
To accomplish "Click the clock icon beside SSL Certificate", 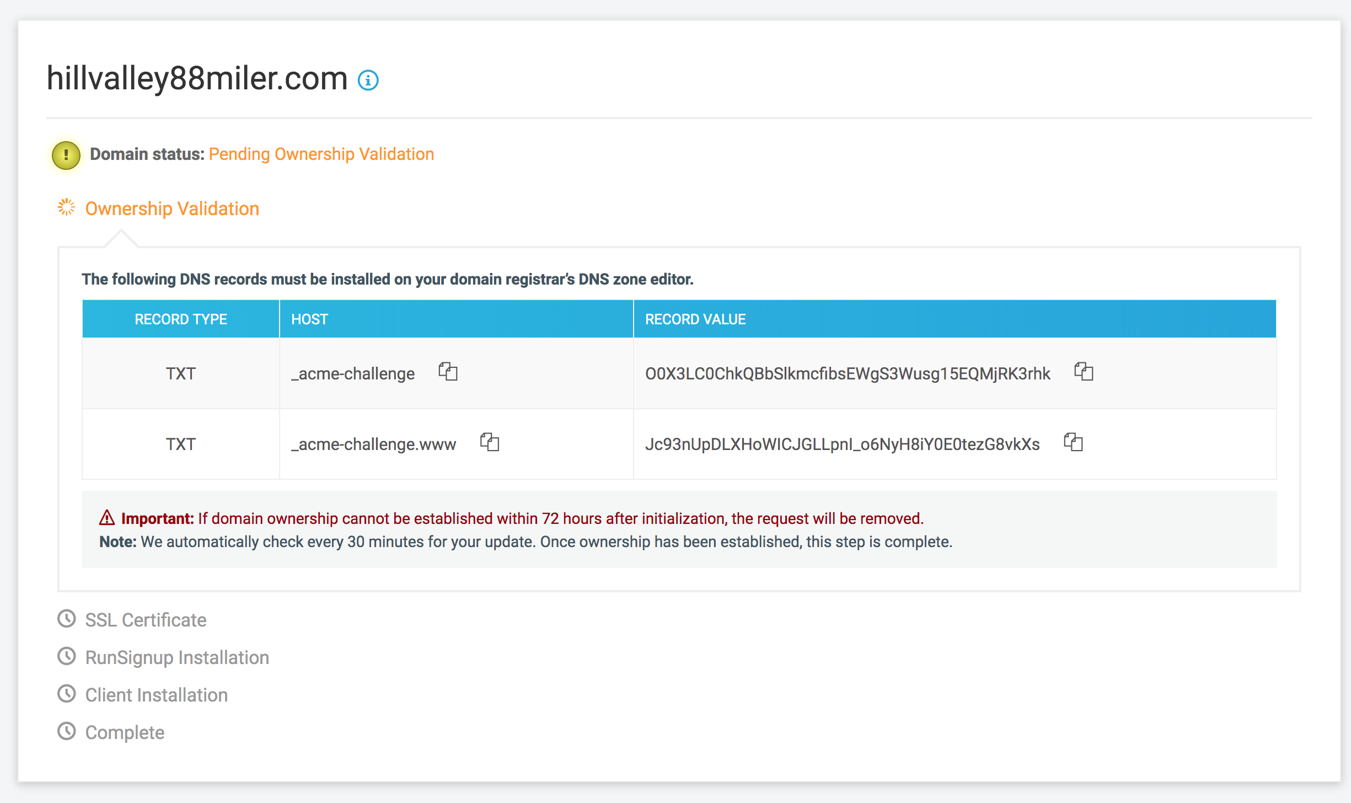I will click(x=67, y=619).
